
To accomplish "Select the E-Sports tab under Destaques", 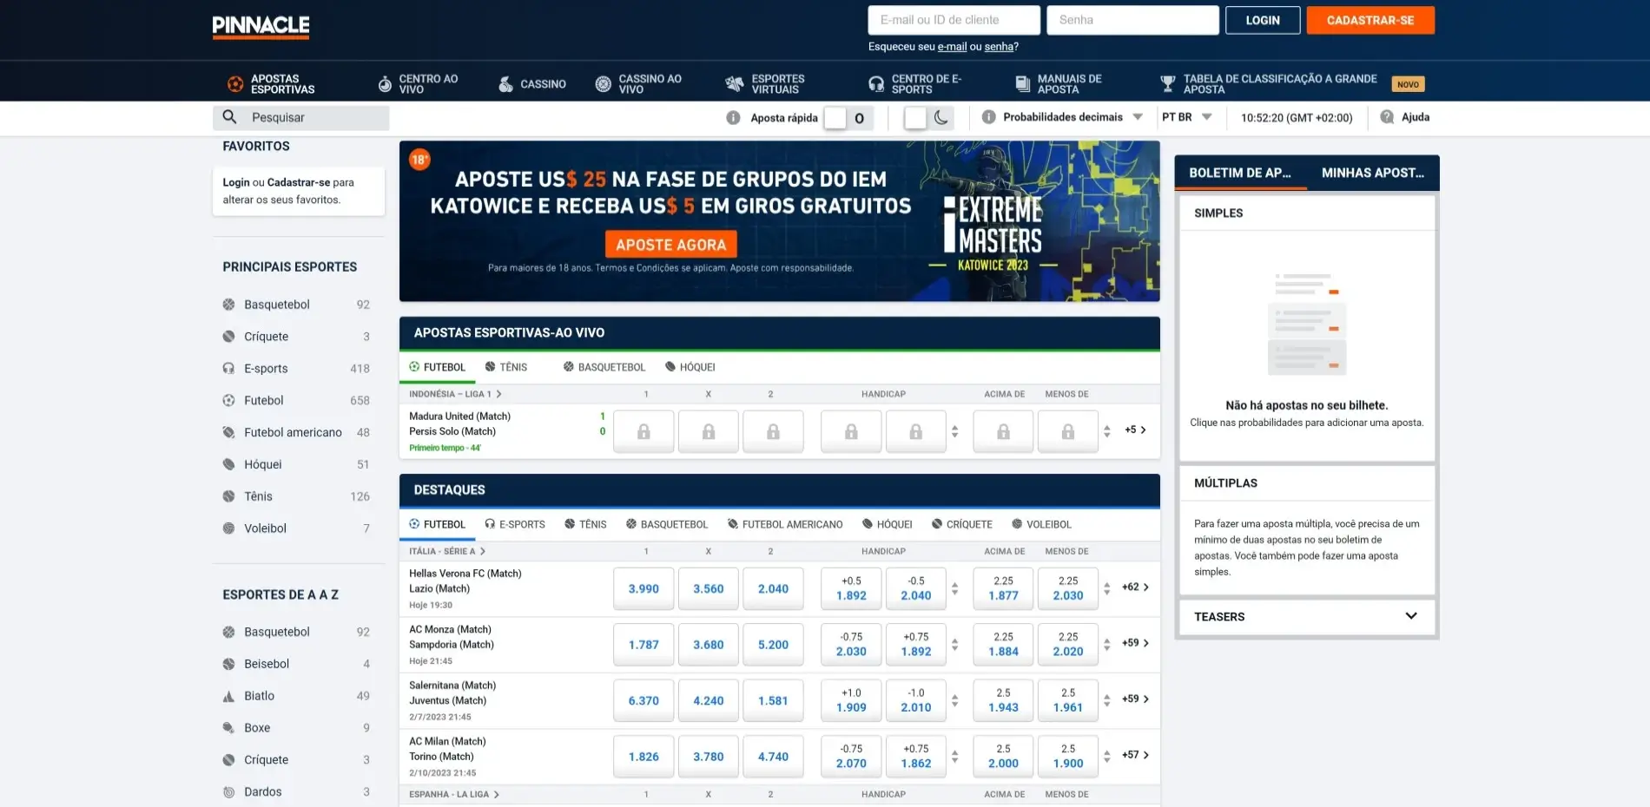I will (515, 524).
